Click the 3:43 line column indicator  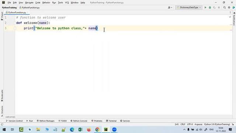pos(177,125)
